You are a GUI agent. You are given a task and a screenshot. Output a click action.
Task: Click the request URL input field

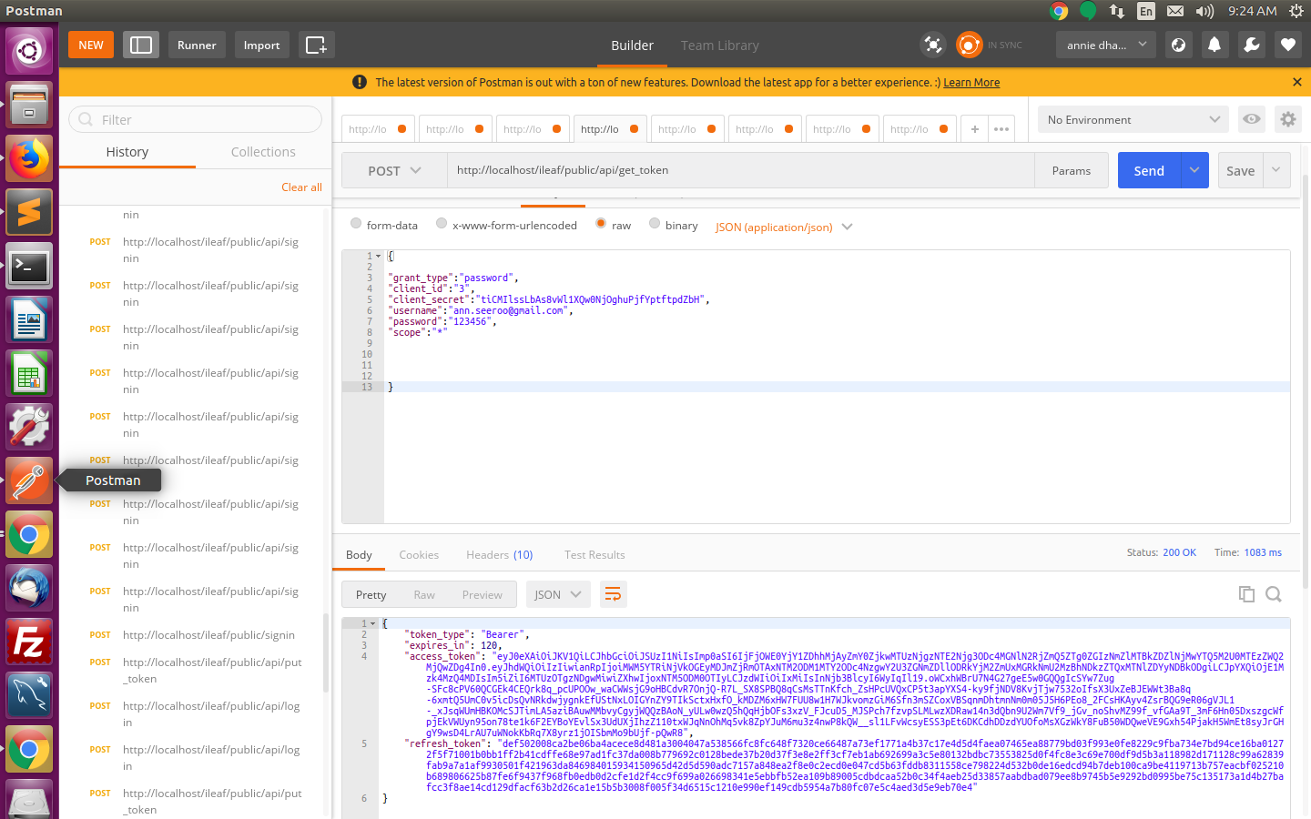[x=739, y=170]
